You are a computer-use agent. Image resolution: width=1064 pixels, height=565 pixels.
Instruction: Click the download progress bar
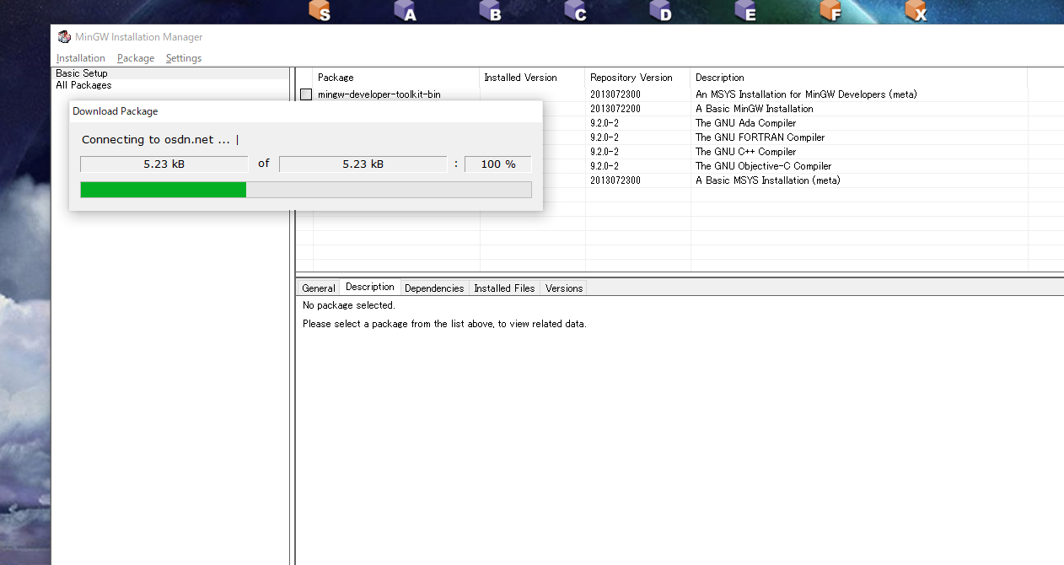[x=306, y=190]
